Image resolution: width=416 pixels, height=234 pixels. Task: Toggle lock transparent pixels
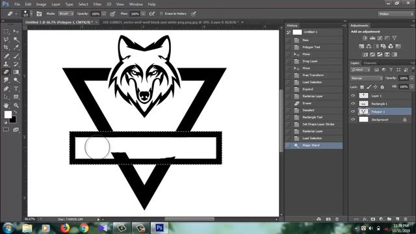362,86
